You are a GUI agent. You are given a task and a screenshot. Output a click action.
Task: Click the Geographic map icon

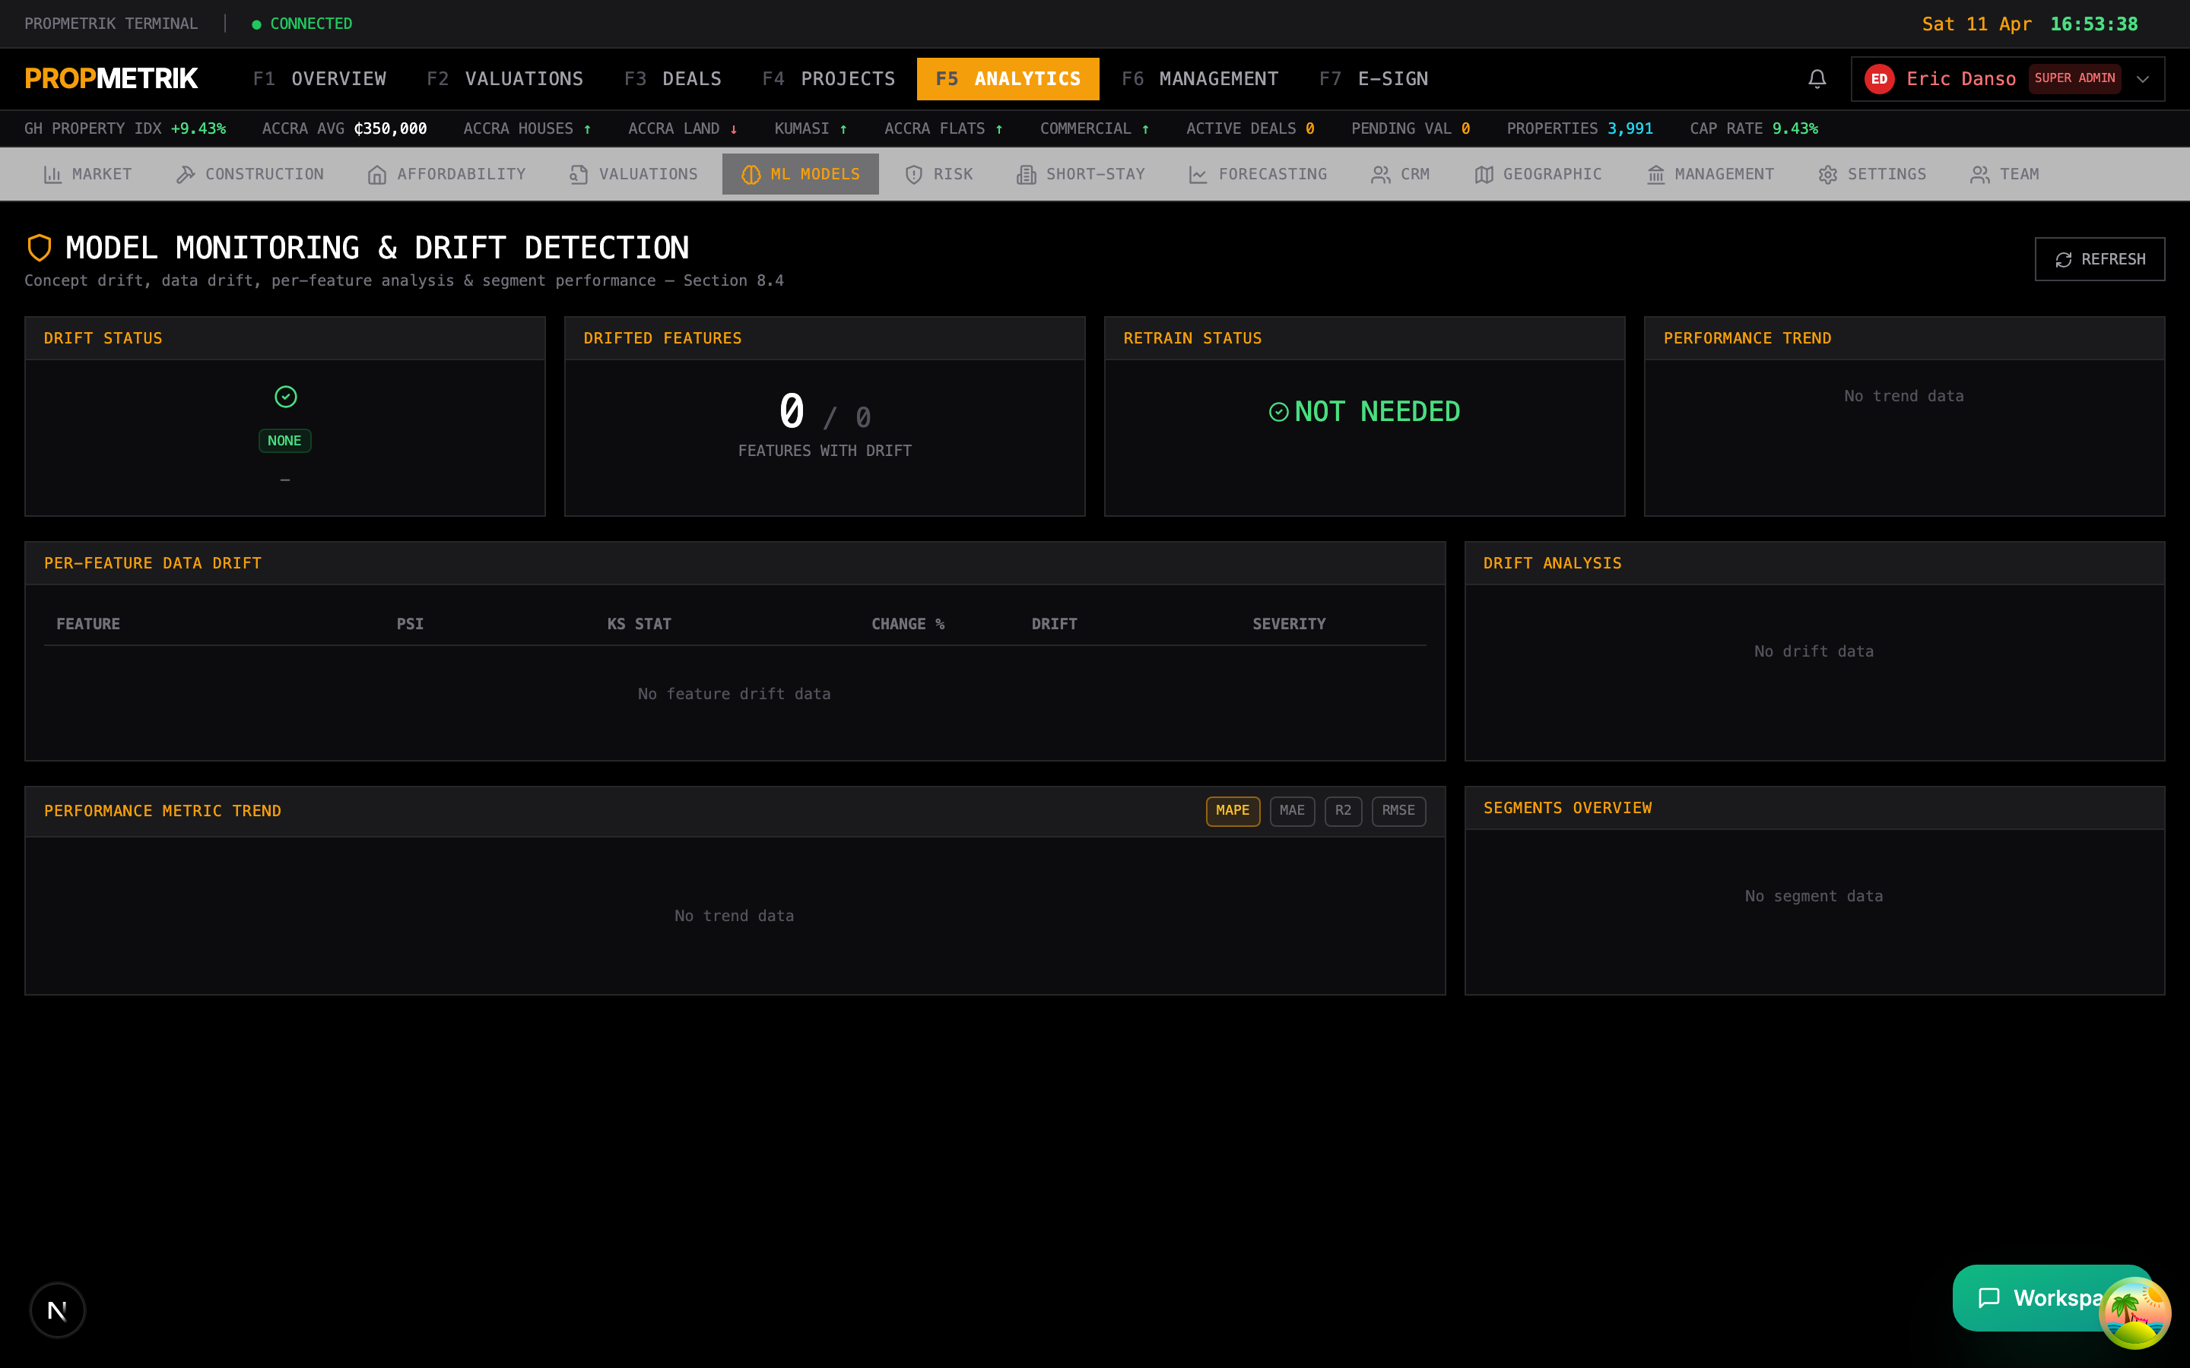point(1484,175)
